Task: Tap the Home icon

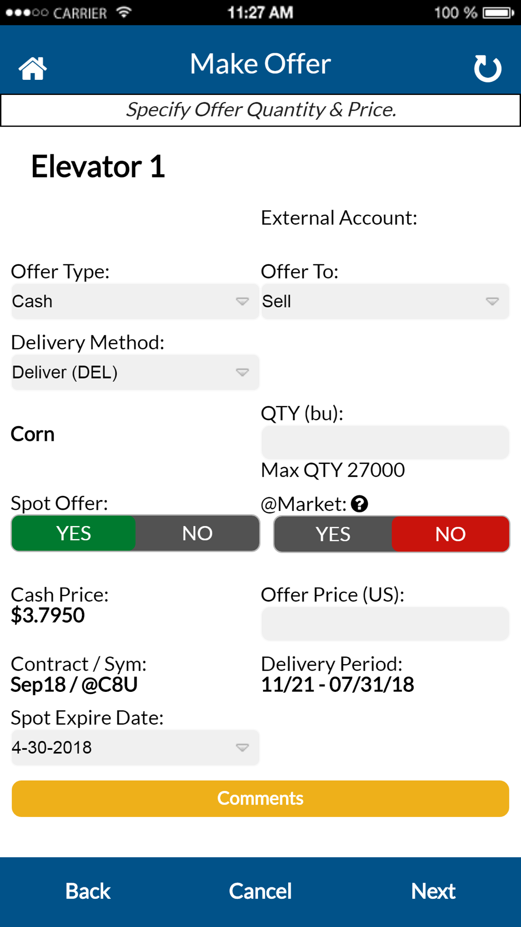Action: [x=33, y=68]
